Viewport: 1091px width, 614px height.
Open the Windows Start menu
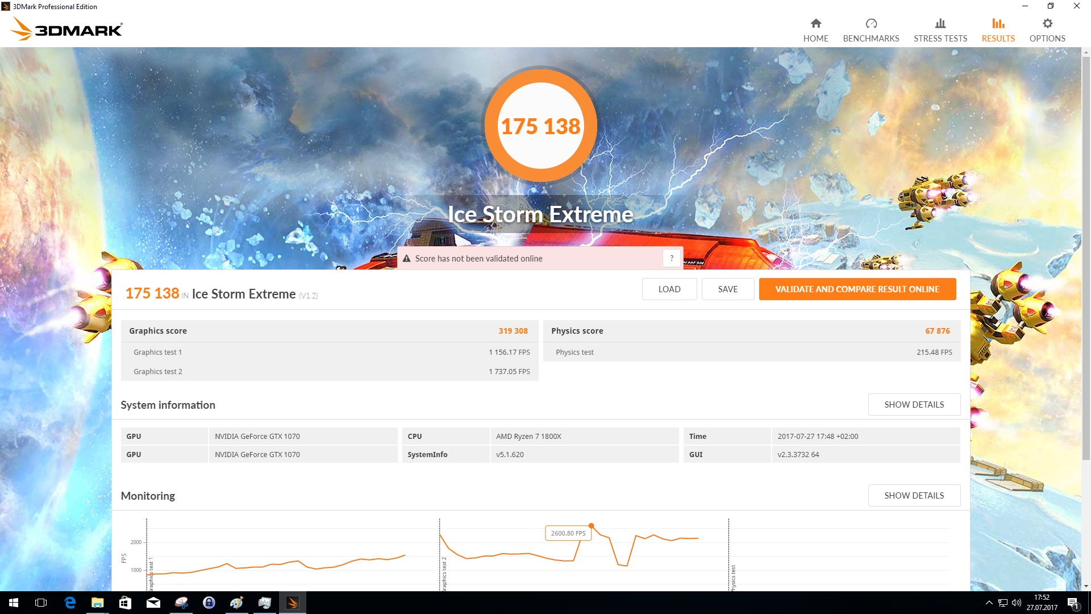click(14, 603)
